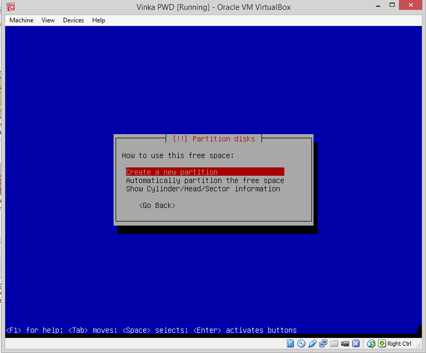
Task: Click the video capture camera status icon
Action: point(345,344)
